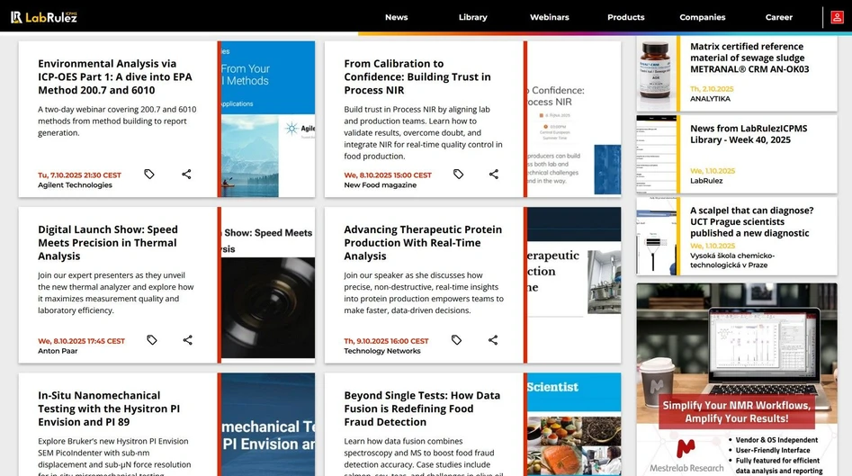The height and width of the screenshot is (476, 852).
Task: Open the Career menu
Action: pyautogui.click(x=778, y=17)
